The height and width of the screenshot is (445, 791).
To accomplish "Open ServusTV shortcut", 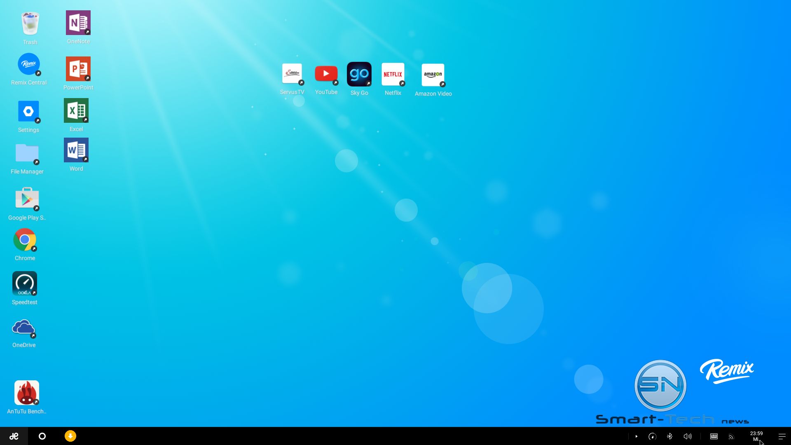I will point(292,74).
